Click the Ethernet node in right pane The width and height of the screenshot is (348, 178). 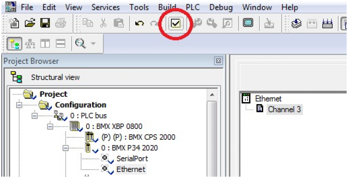click(268, 99)
